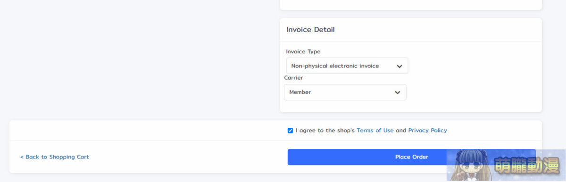This screenshot has width=566, height=182.
Task: Click empty space right of Carrier dropdown
Action: [472, 92]
